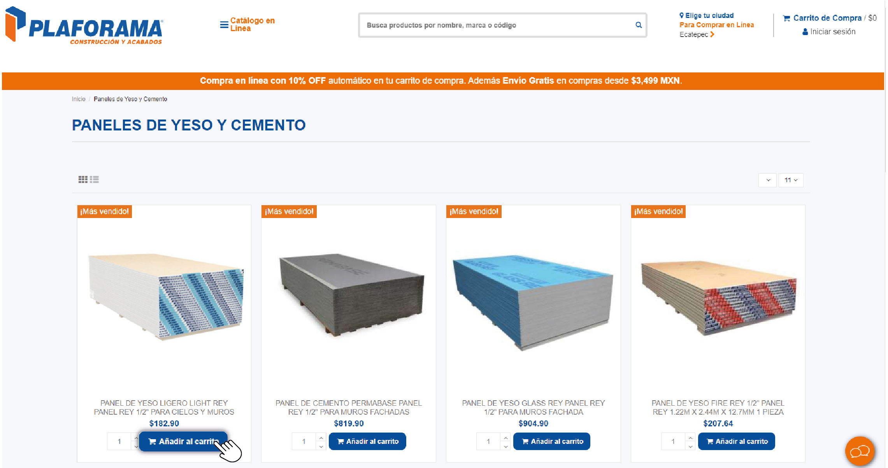Screen dimensions: 888x468
Task: Click Iniciar sesión
Action: click(829, 32)
